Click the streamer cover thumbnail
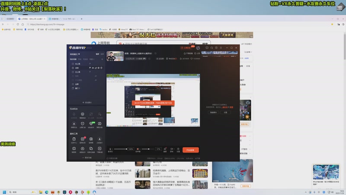 point(115,56)
